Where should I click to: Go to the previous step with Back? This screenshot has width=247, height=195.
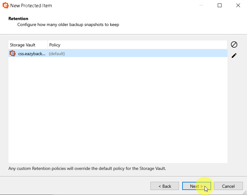165,186
